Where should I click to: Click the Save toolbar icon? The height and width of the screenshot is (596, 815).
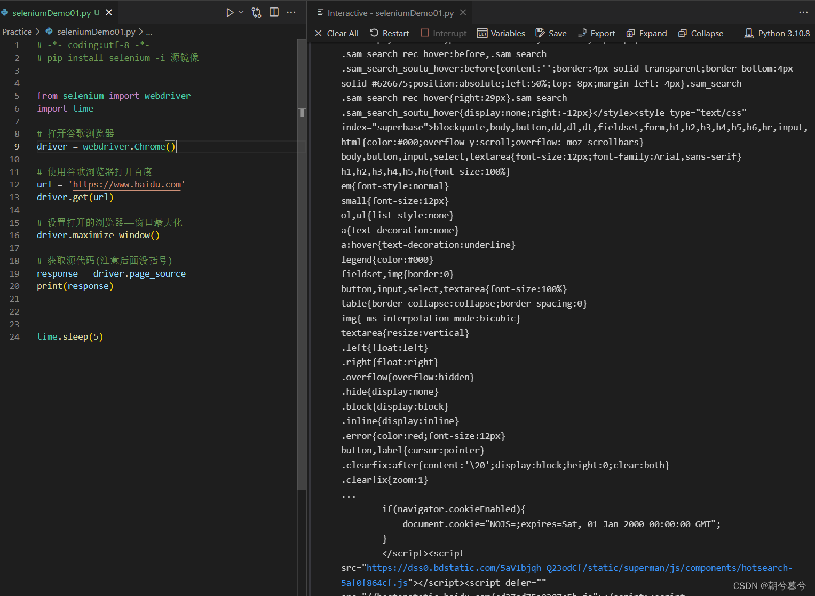click(x=540, y=33)
